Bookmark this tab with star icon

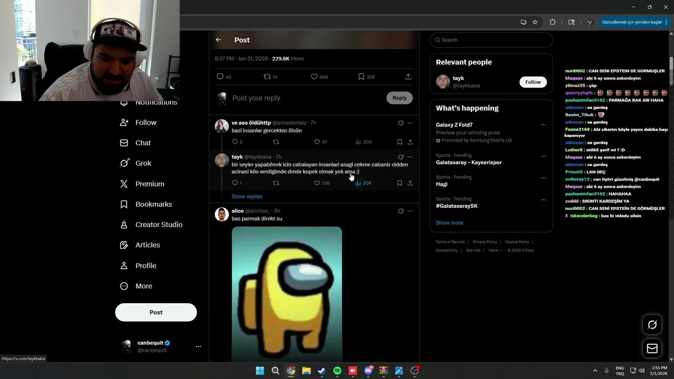[x=535, y=22]
